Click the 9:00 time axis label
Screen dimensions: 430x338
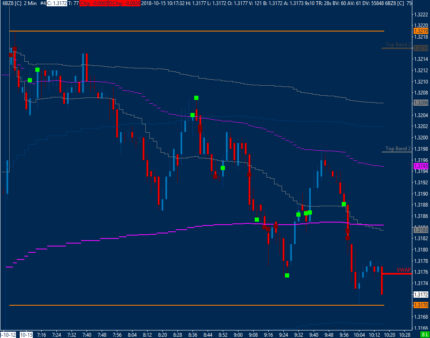click(x=238, y=335)
